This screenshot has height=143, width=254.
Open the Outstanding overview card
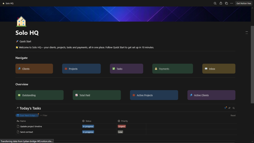pos(39,95)
